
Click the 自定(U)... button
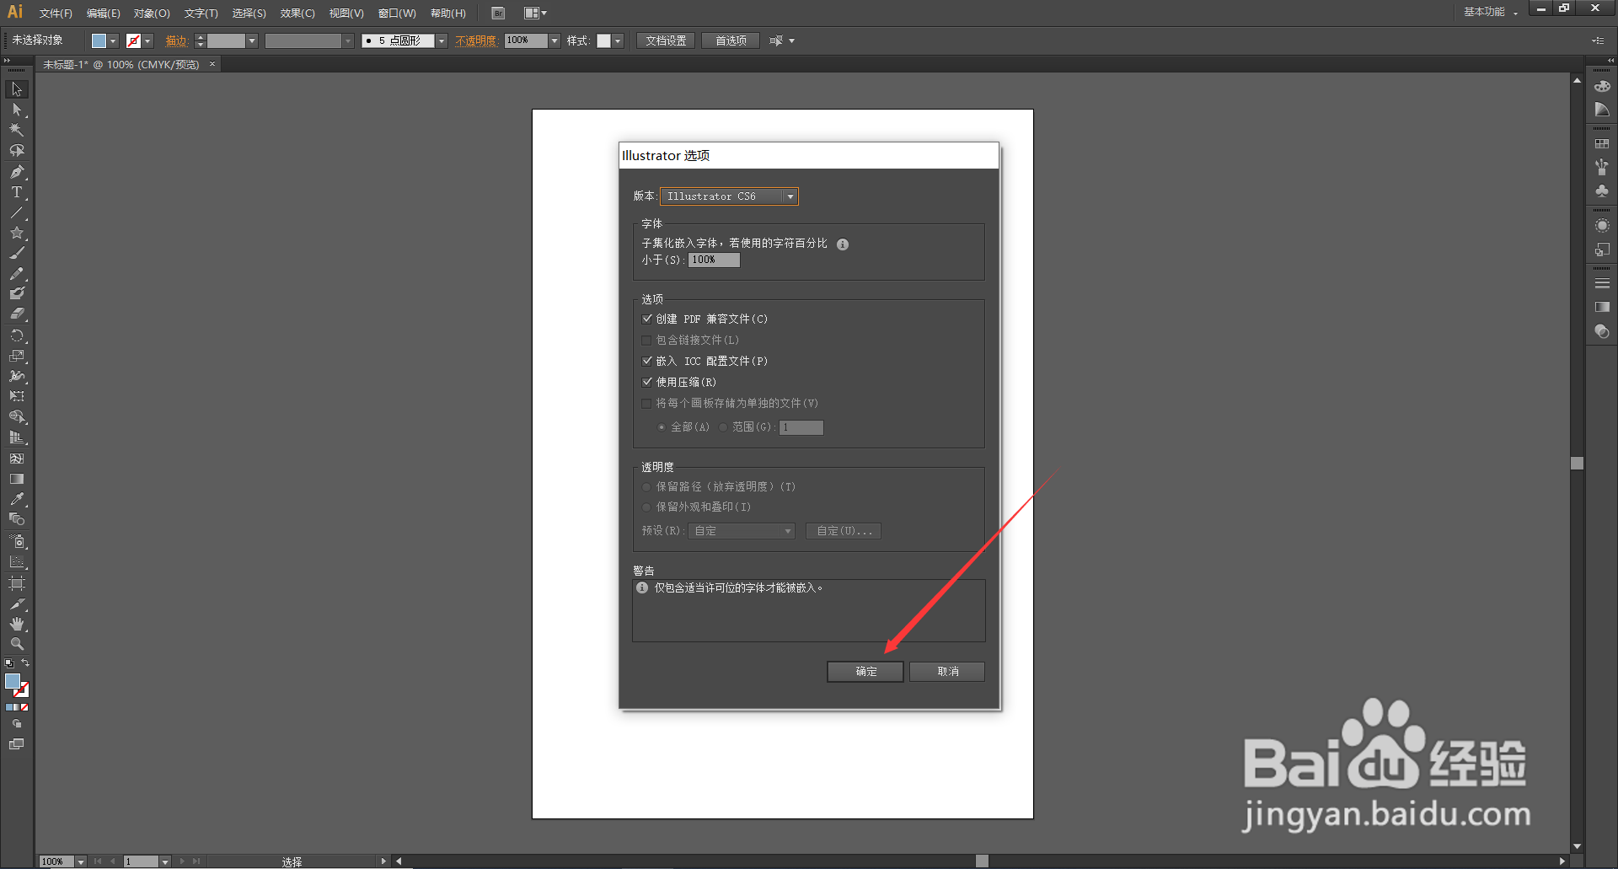[x=844, y=531]
